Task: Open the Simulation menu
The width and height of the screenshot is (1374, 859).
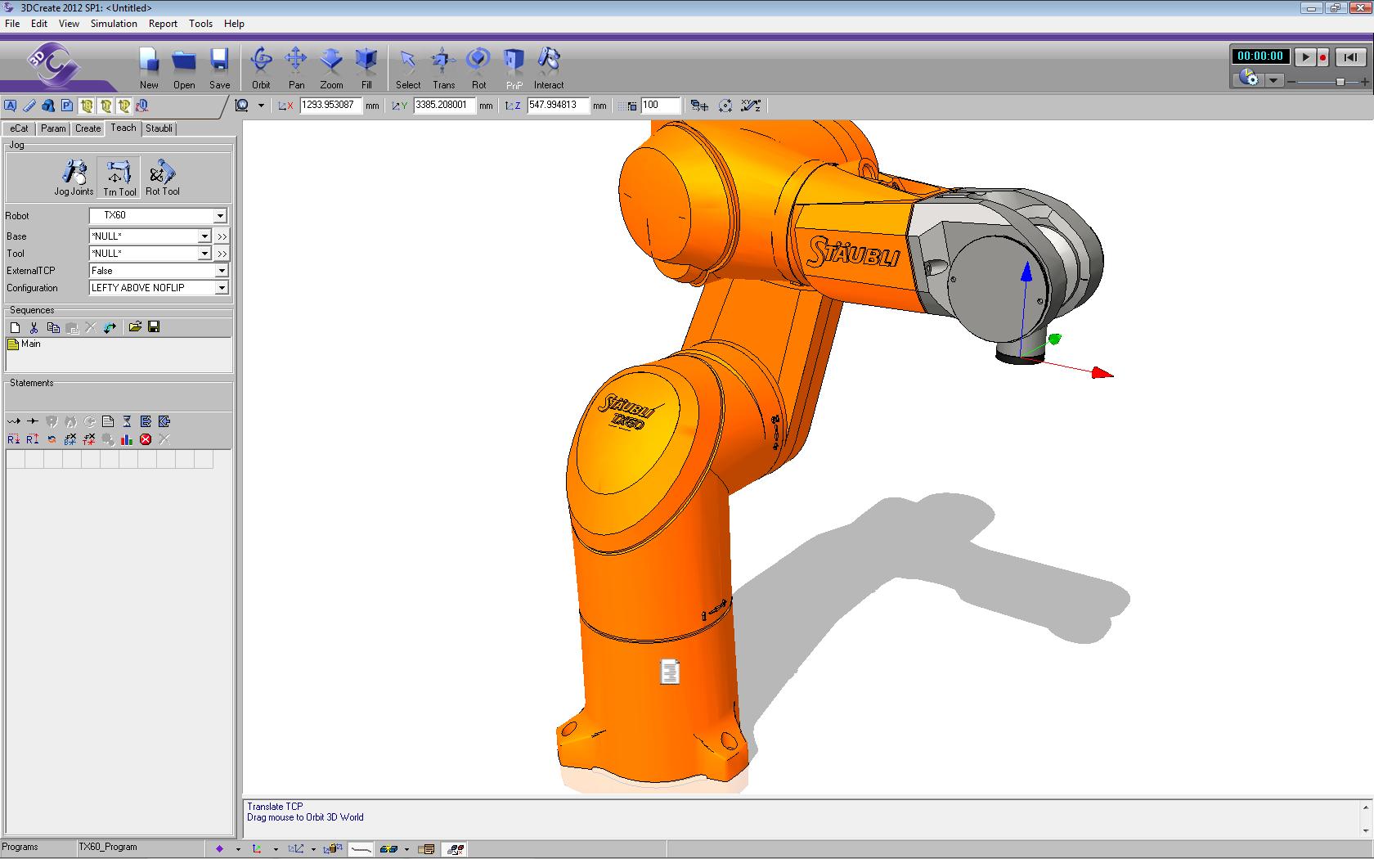Action: pyautogui.click(x=114, y=24)
